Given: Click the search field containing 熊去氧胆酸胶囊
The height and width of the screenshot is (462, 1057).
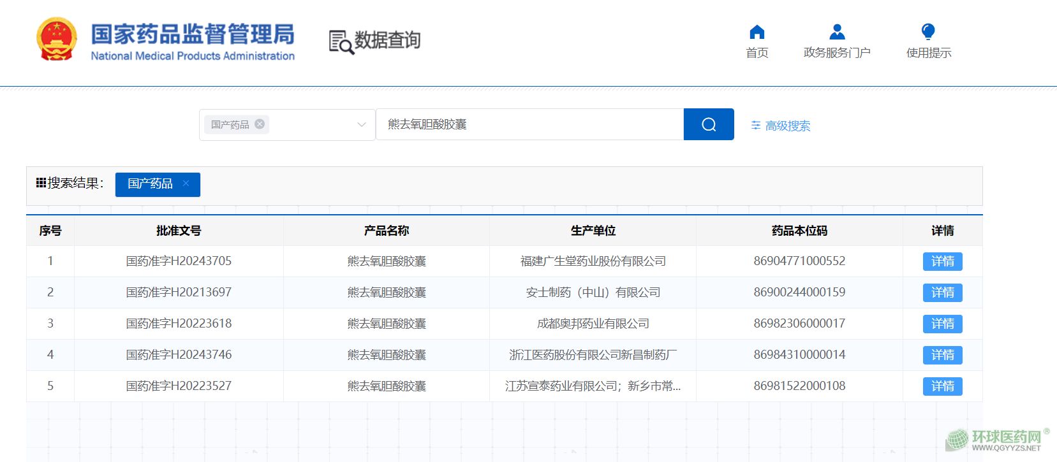Looking at the screenshot, I should coord(529,124).
